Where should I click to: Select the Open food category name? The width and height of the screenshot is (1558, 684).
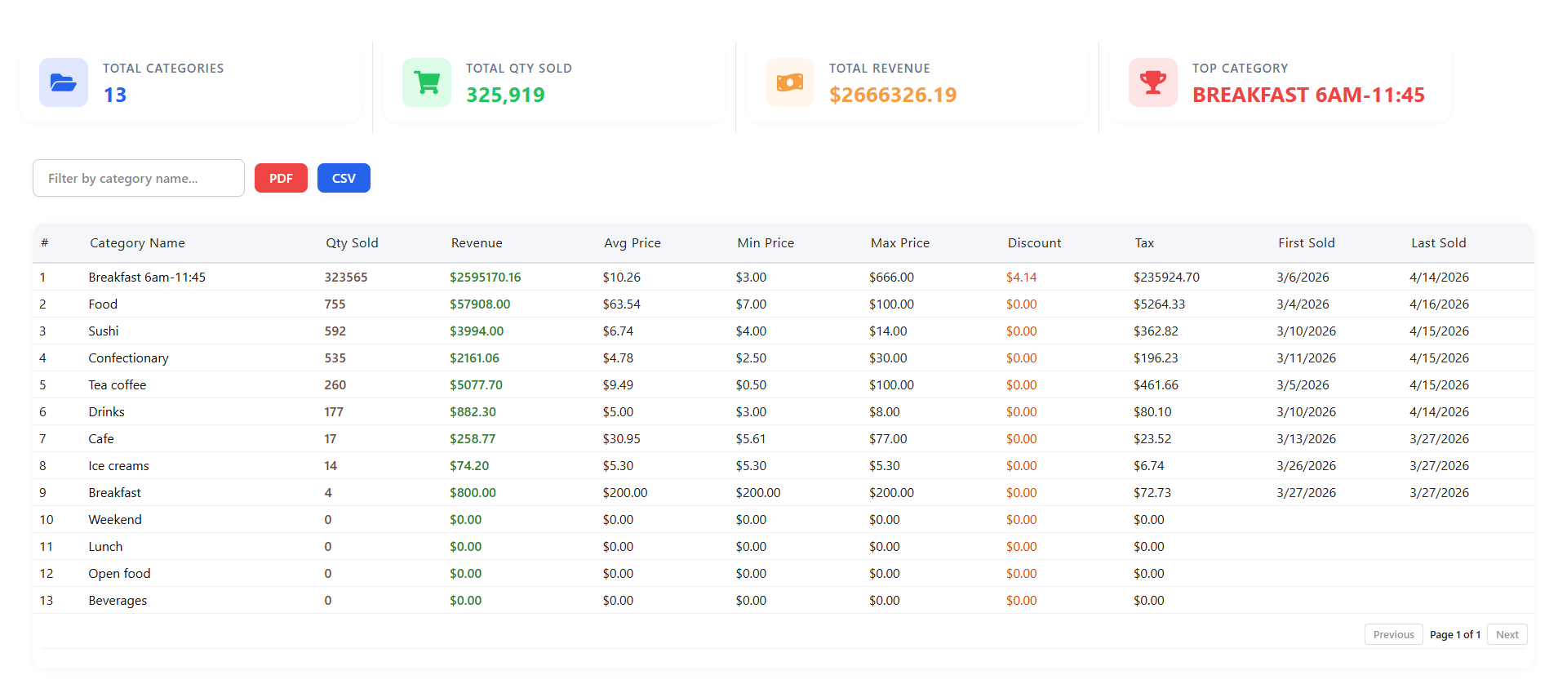[x=119, y=573]
